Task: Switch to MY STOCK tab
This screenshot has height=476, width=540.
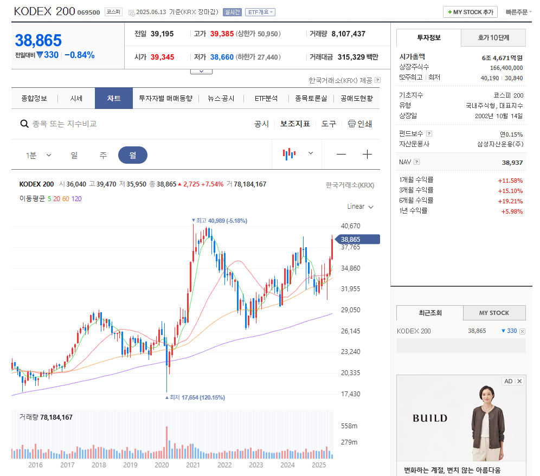Action: pyautogui.click(x=494, y=313)
